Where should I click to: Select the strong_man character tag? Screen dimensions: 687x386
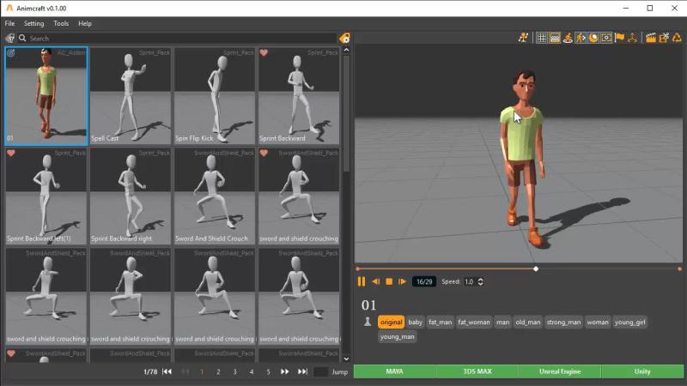(x=563, y=323)
